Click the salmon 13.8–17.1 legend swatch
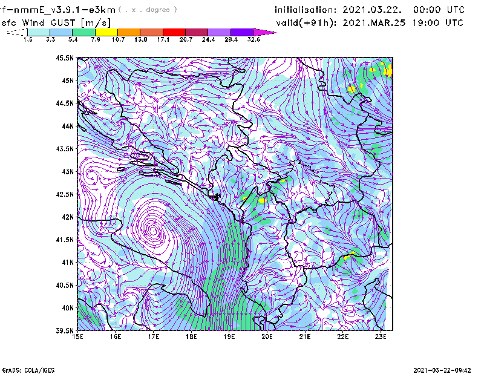 coord(152,32)
